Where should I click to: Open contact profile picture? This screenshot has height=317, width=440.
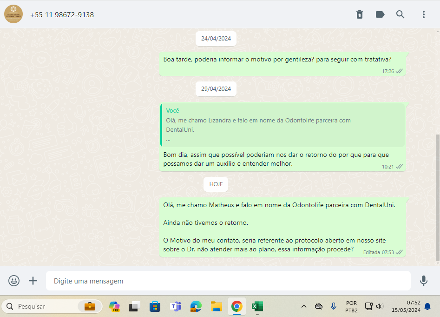(x=13, y=14)
